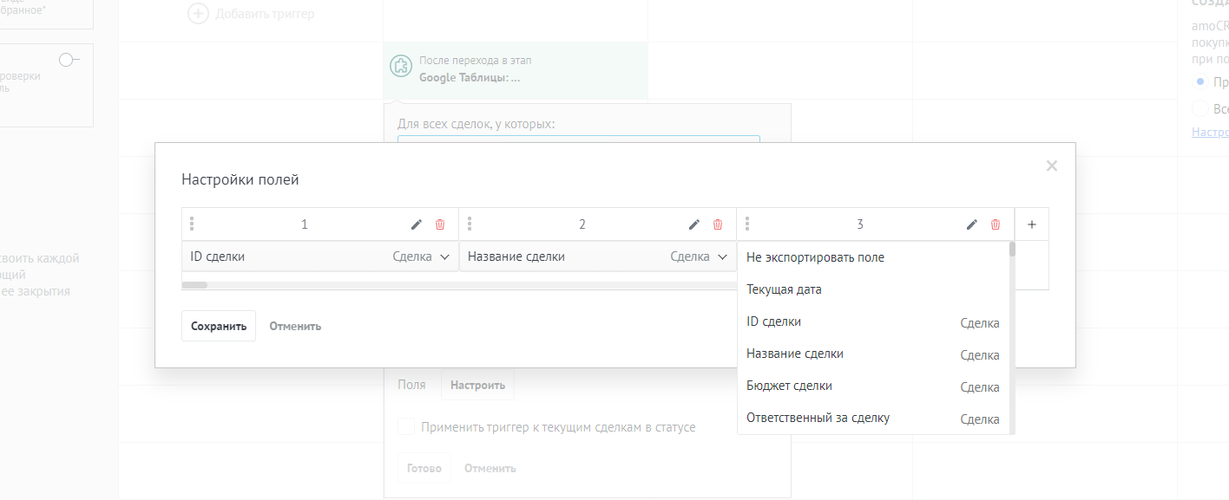Choose Не экспортировать поле from the list
1229x500 pixels.
click(873, 257)
